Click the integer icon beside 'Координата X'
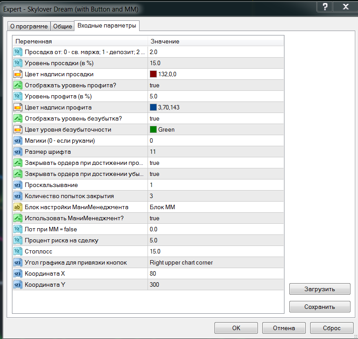The height and width of the screenshot is (339, 358). point(18,273)
